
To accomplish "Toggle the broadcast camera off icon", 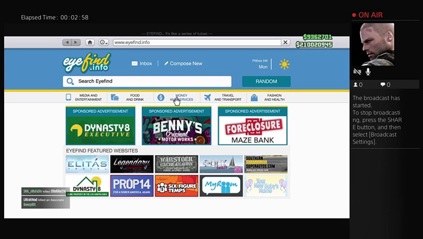I will [357, 72].
